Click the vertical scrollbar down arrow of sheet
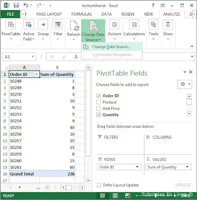Screen dimensions: 197x200 (88, 180)
